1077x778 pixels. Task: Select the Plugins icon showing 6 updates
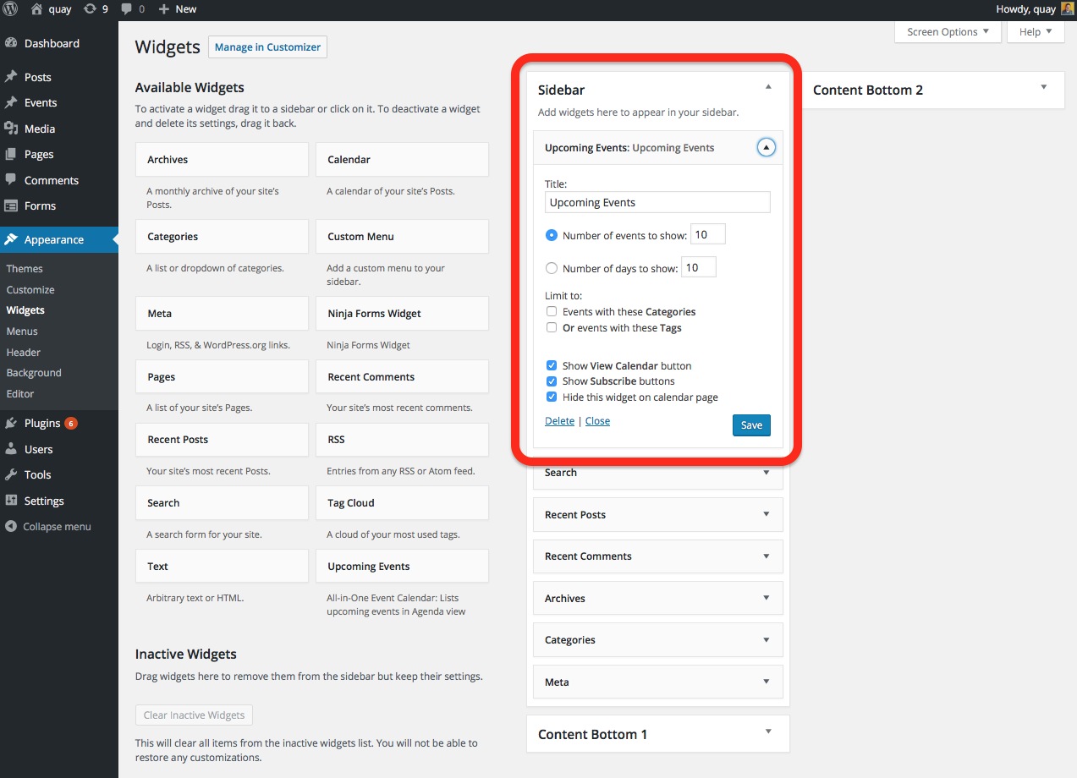tap(14, 422)
